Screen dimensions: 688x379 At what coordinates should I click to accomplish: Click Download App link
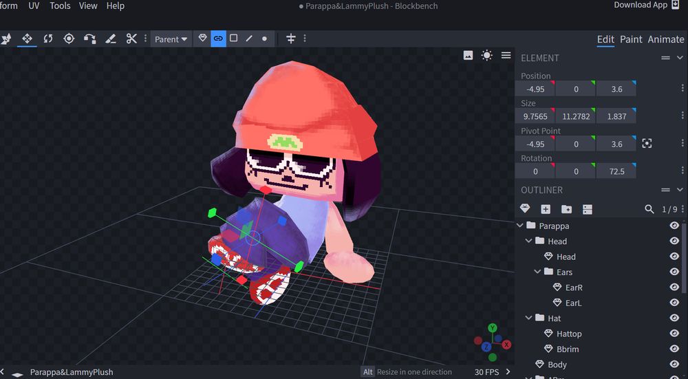click(x=646, y=5)
